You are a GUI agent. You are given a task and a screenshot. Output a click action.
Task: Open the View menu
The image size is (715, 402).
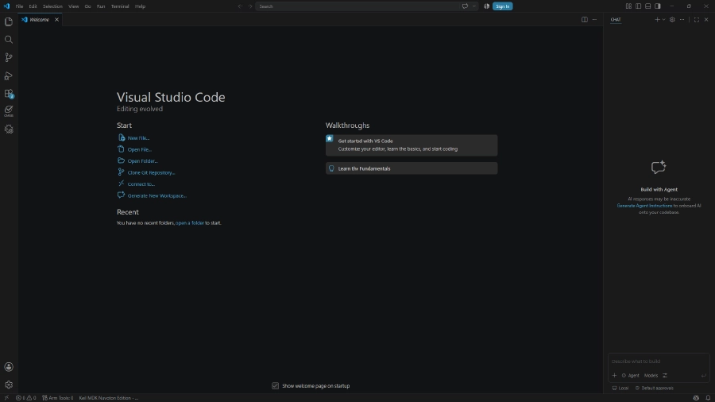point(73,6)
